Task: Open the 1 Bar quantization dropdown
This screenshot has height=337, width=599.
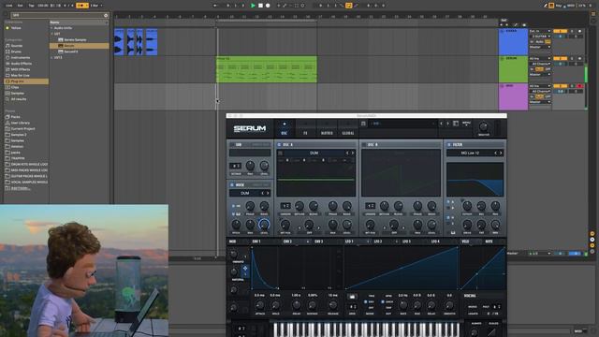Action: (96, 6)
